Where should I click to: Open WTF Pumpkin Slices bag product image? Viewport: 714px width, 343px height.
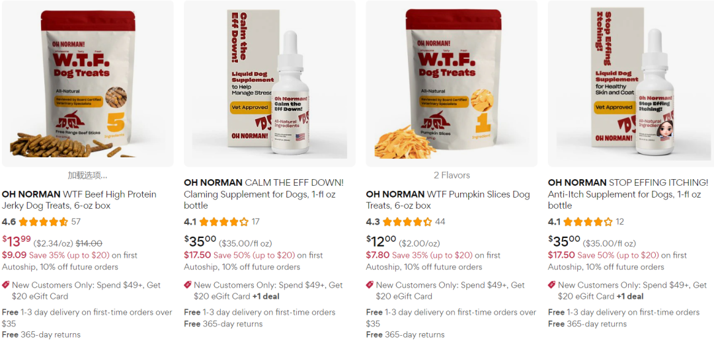point(452,84)
